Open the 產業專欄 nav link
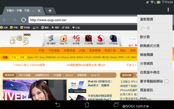This screenshot has height=109, width=174. point(95,50)
